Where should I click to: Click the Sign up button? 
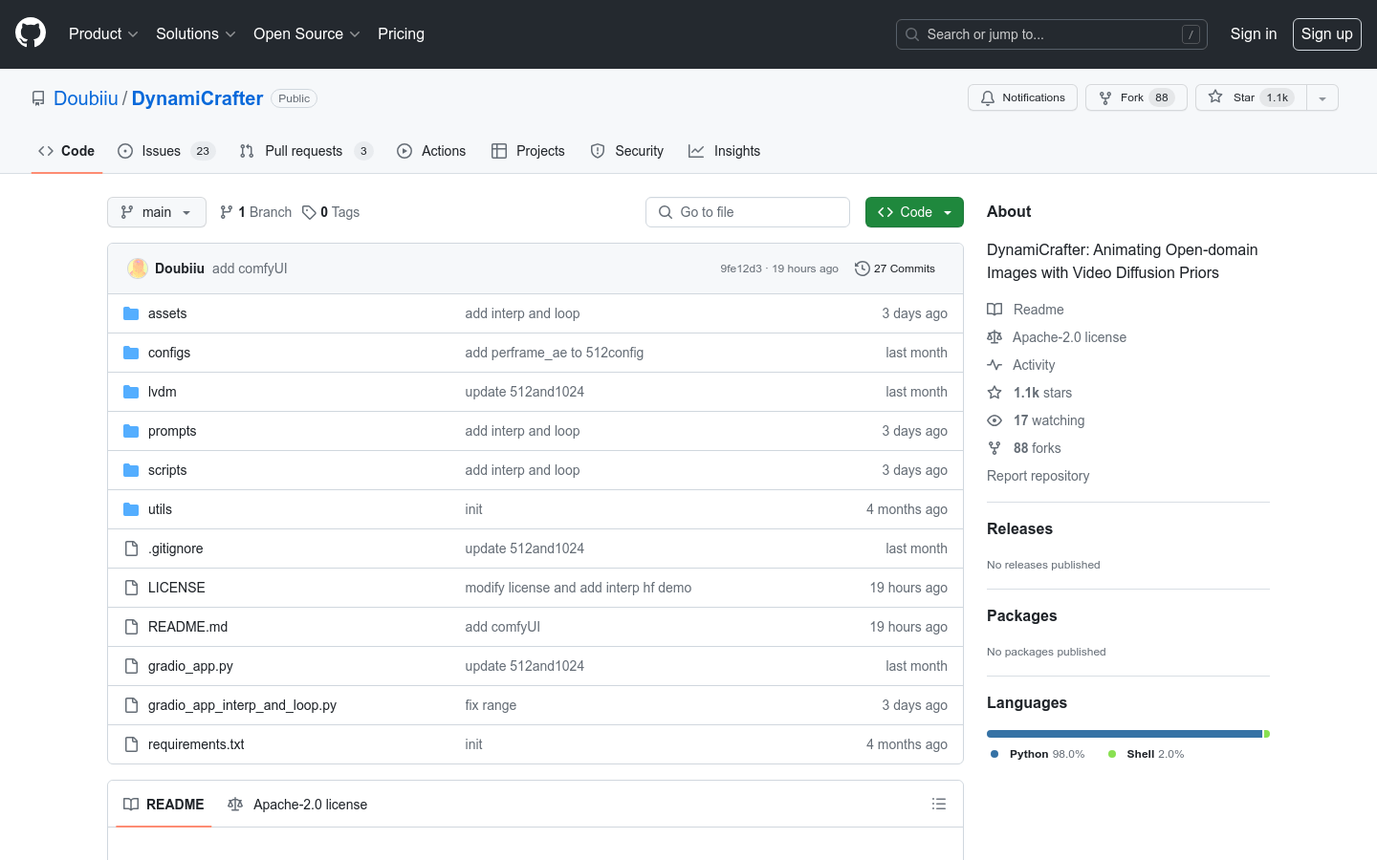tap(1326, 33)
